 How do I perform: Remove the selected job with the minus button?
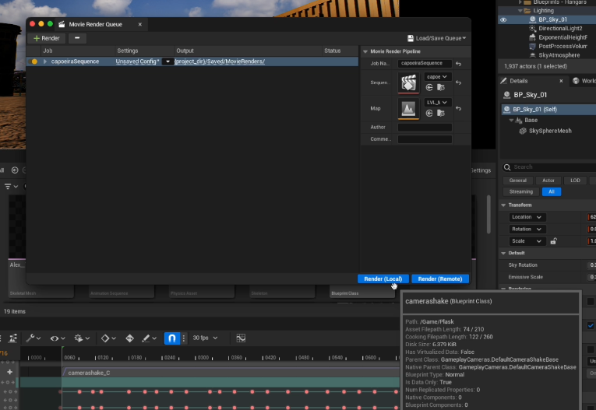coord(77,38)
